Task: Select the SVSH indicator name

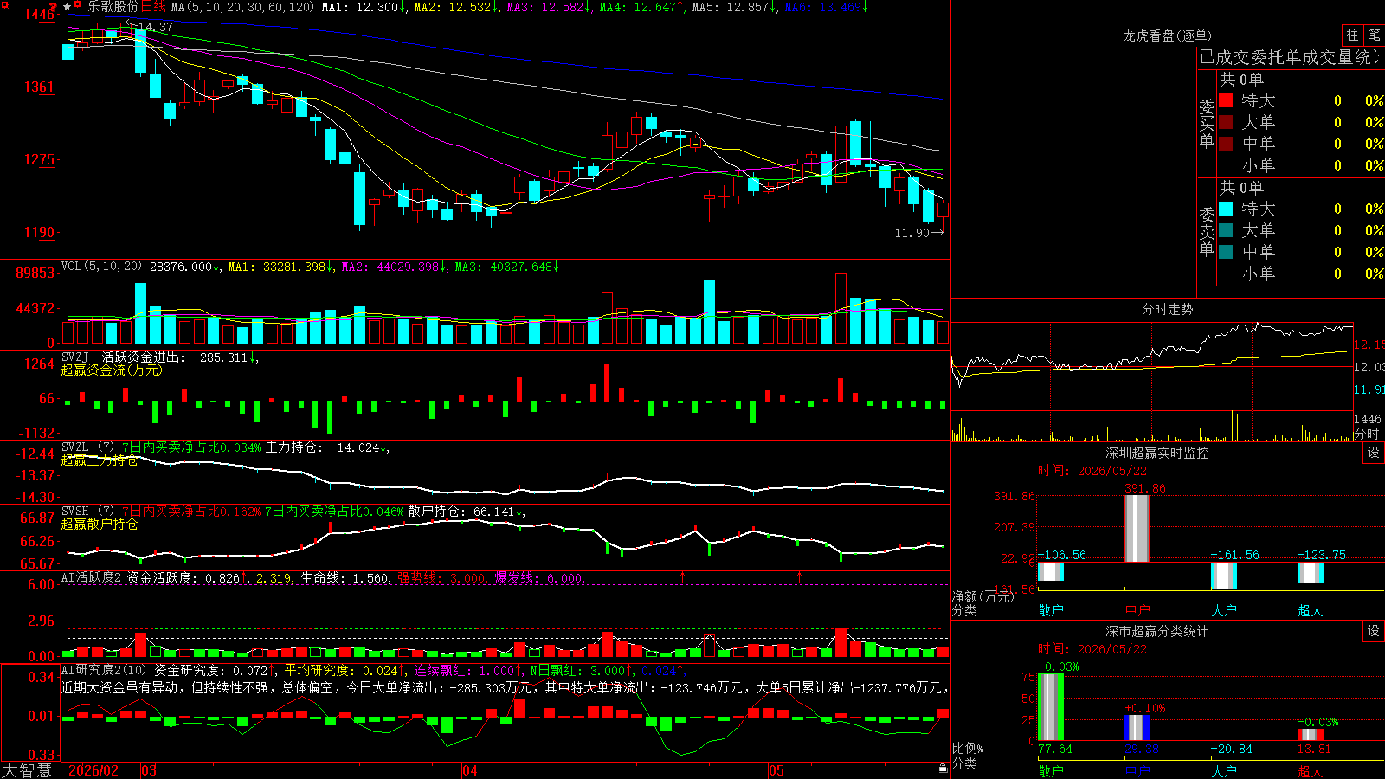Action: coord(75,512)
